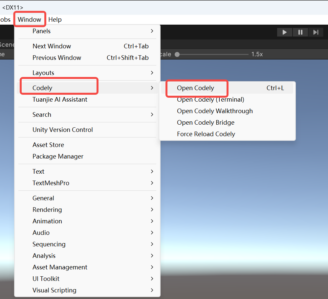Open Package Manager
The image size is (328, 299).
point(87,156)
